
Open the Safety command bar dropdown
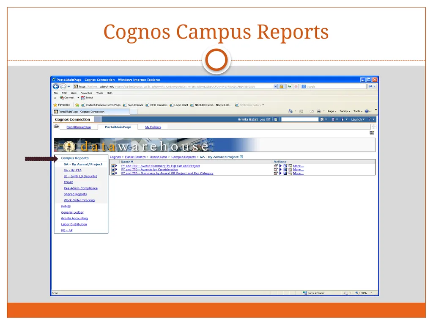click(345, 111)
